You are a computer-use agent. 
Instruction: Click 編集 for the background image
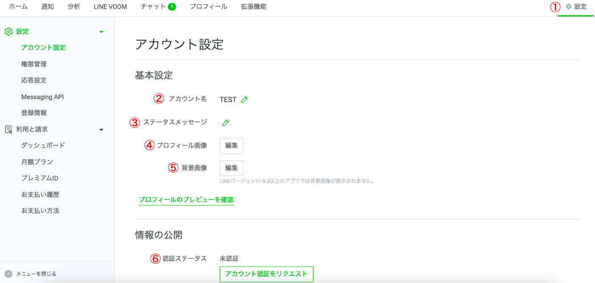pos(231,168)
